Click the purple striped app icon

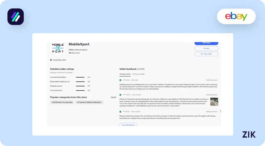coord(16,17)
